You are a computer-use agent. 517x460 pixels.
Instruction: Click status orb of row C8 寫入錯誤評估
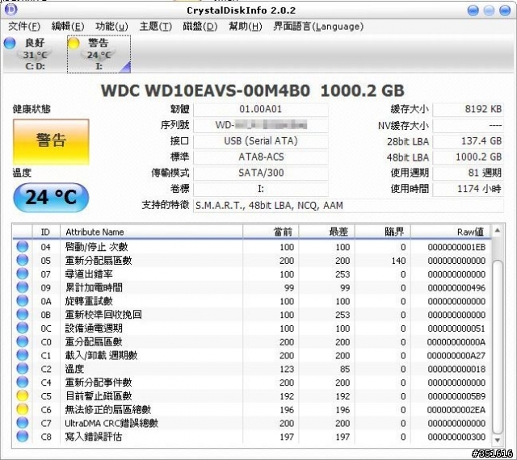click(x=23, y=436)
